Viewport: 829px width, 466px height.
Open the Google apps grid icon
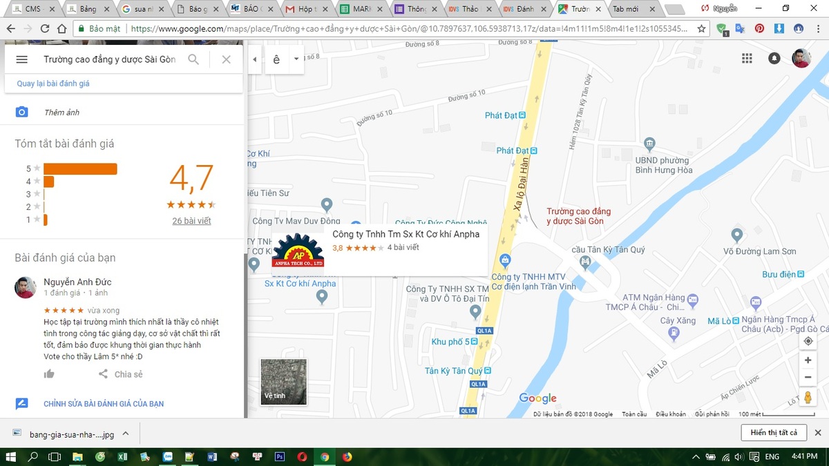pos(747,59)
